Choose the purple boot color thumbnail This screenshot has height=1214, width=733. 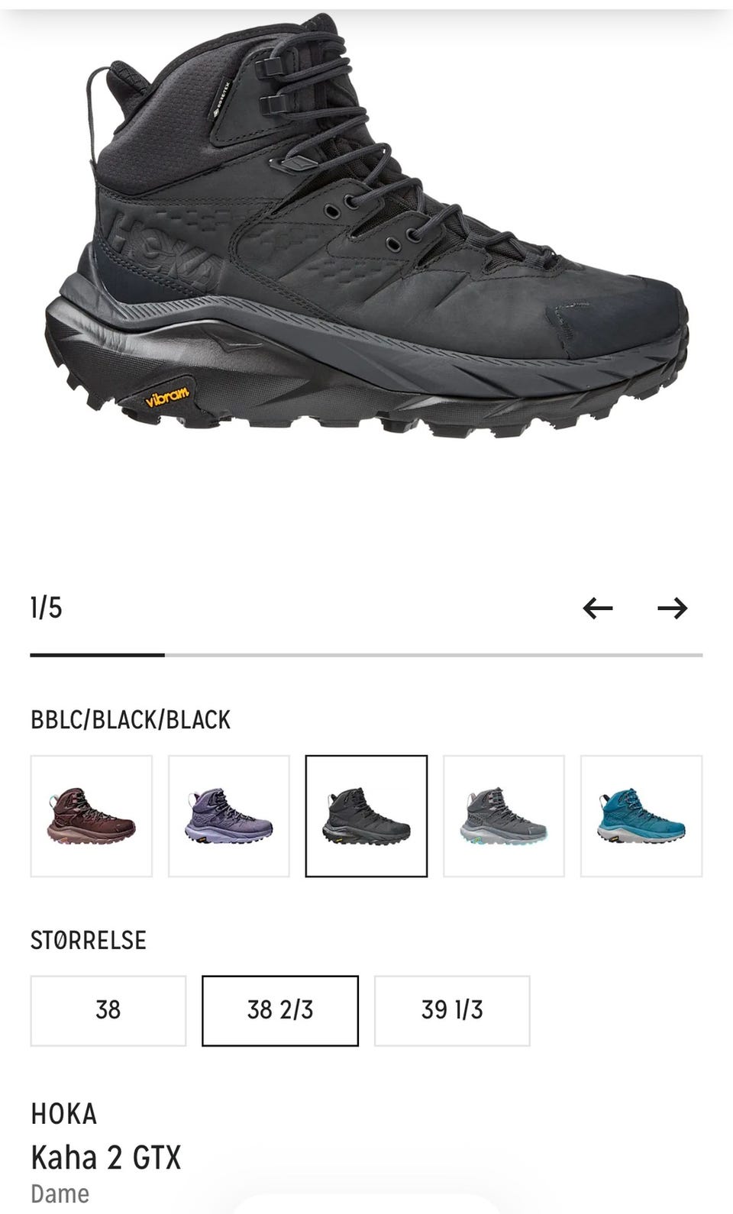point(229,816)
